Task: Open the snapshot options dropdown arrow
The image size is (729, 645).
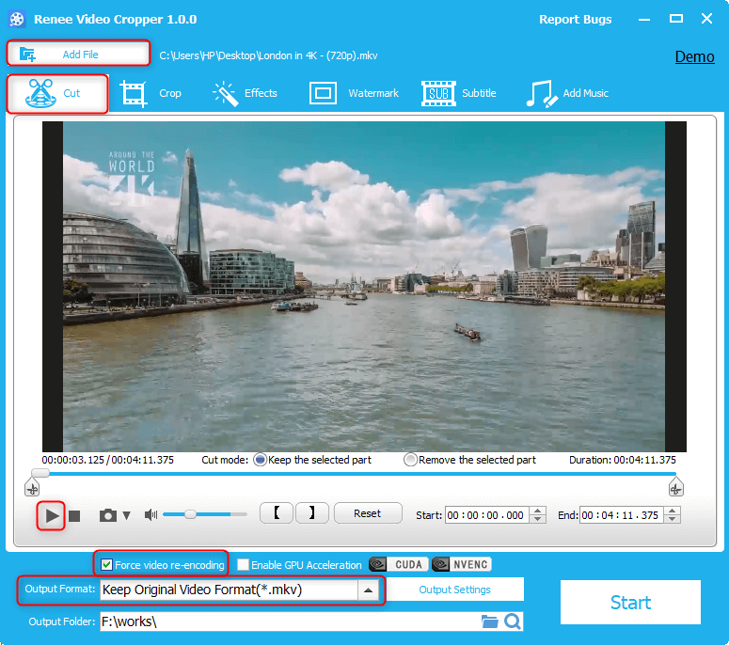Action: [x=127, y=516]
